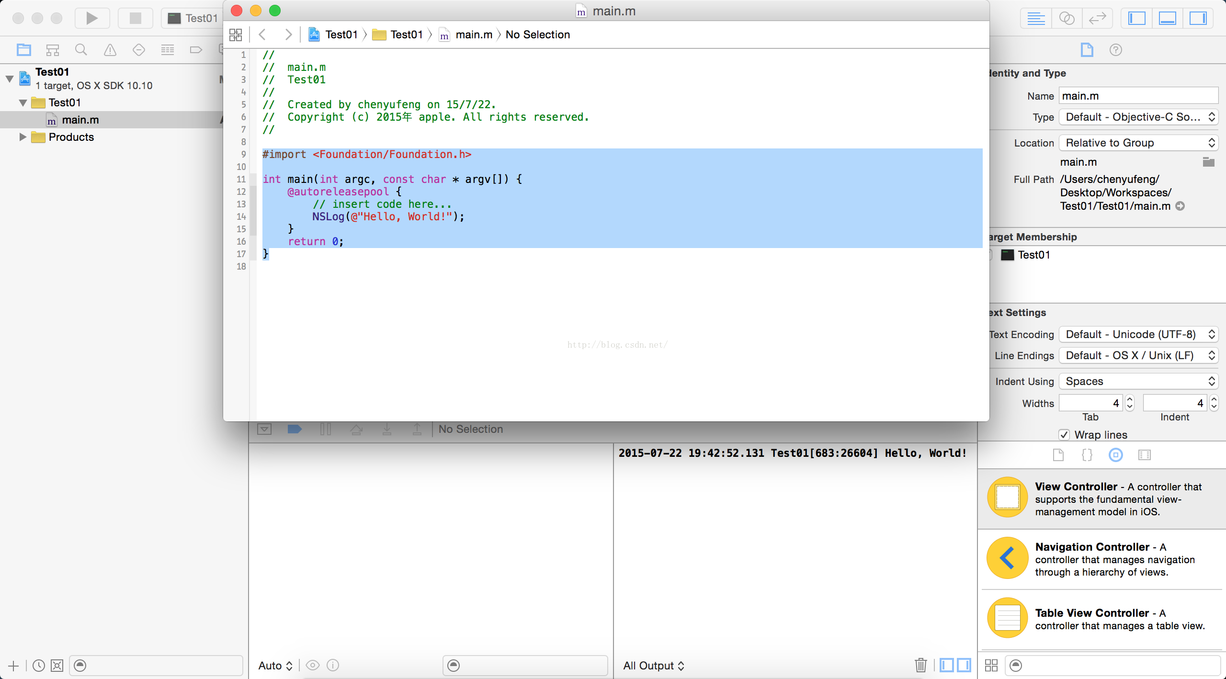Open the Breakpoint navigator tag icon
Screen dimensions: 1226x679
pyautogui.click(x=196, y=50)
